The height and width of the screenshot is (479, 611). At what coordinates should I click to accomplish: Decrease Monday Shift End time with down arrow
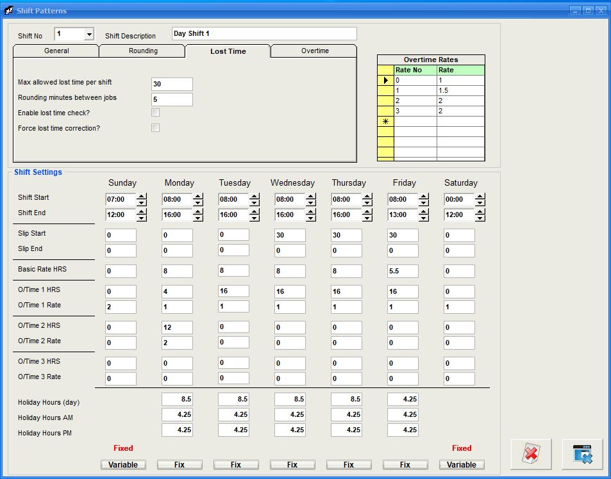click(x=198, y=218)
